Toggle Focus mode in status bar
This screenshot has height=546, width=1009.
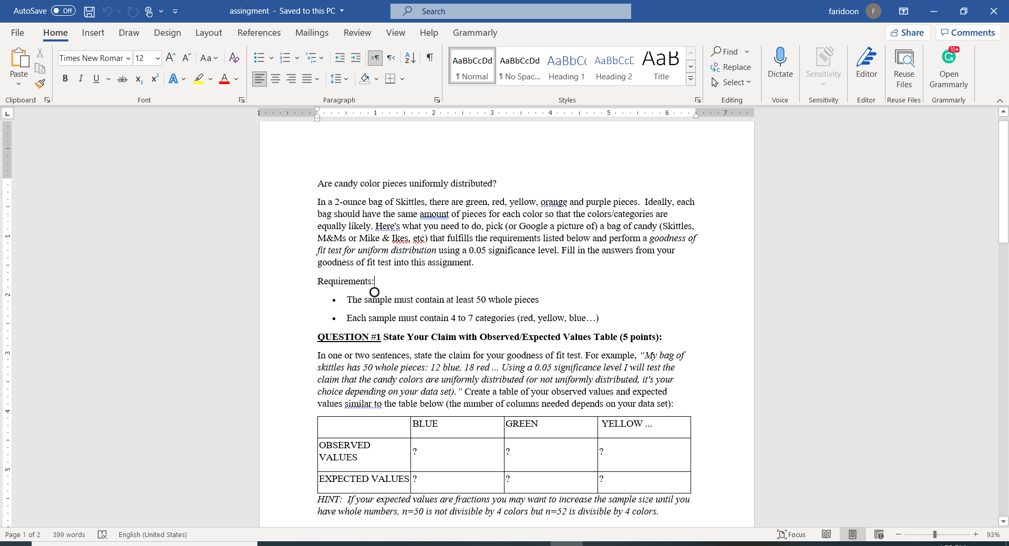point(791,534)
